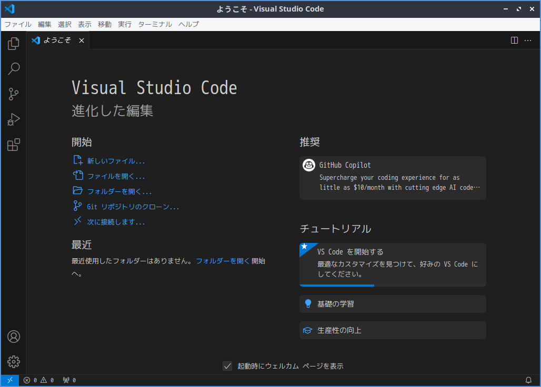Open the Search view in activity bar

coord(14,68)
